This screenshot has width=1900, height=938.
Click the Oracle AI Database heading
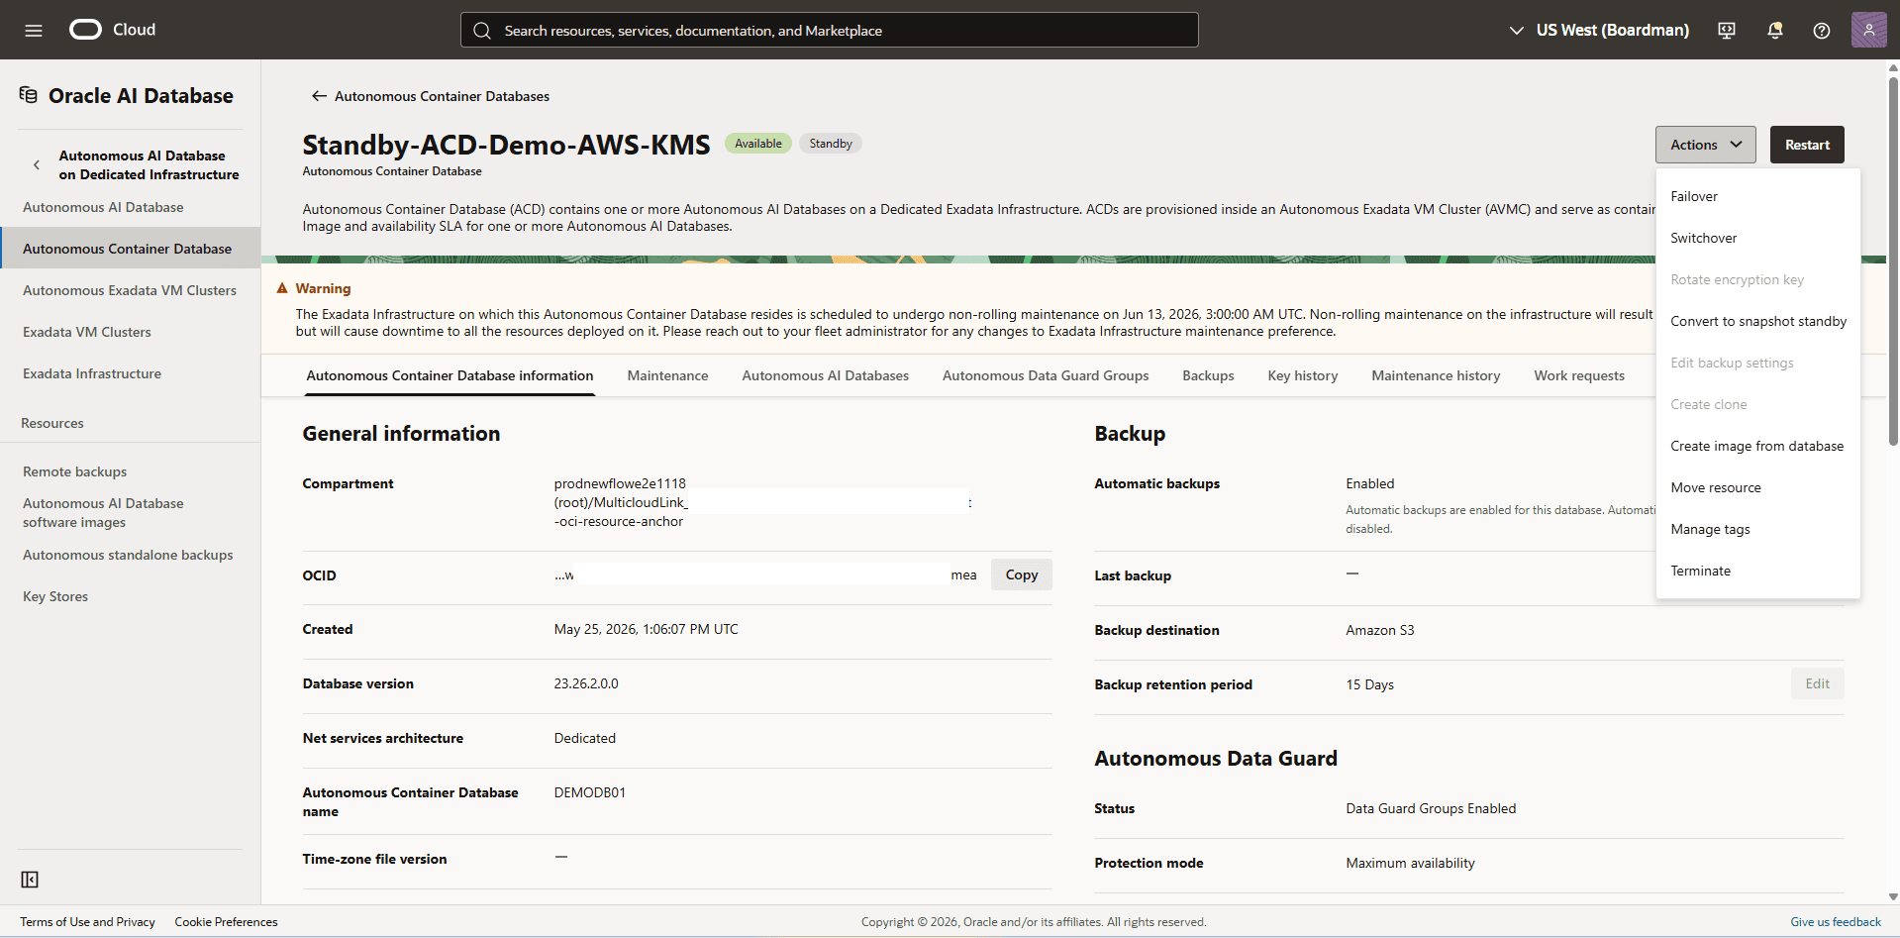pyautogui.click(x=141, y=95)
